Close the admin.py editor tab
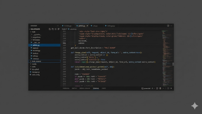This screenshot has width=202, height=114. pyautogui.click(x=87, y=26)
